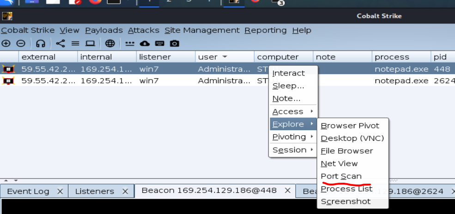
Task: Open Listeners via the headphones icon
Action: (x=41, y=44)
